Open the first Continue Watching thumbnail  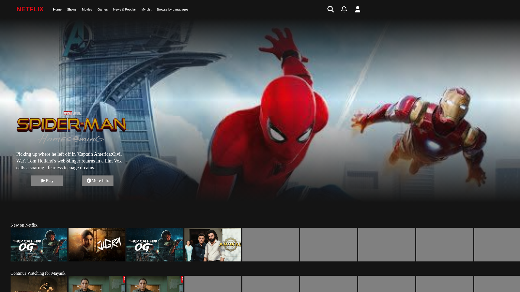click(39, 284)
